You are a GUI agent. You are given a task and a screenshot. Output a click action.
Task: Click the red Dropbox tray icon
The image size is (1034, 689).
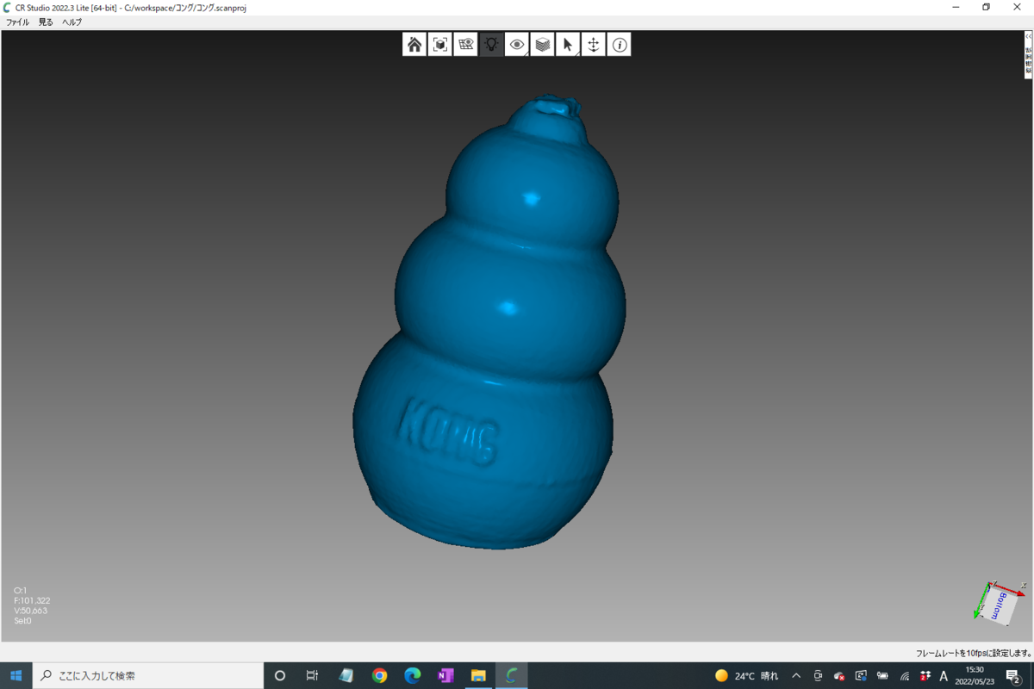click(925, 676)
